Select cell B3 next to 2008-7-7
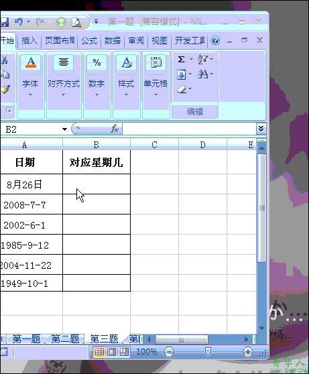The height and width of the screenshot is (374, 309). [97, 204]
